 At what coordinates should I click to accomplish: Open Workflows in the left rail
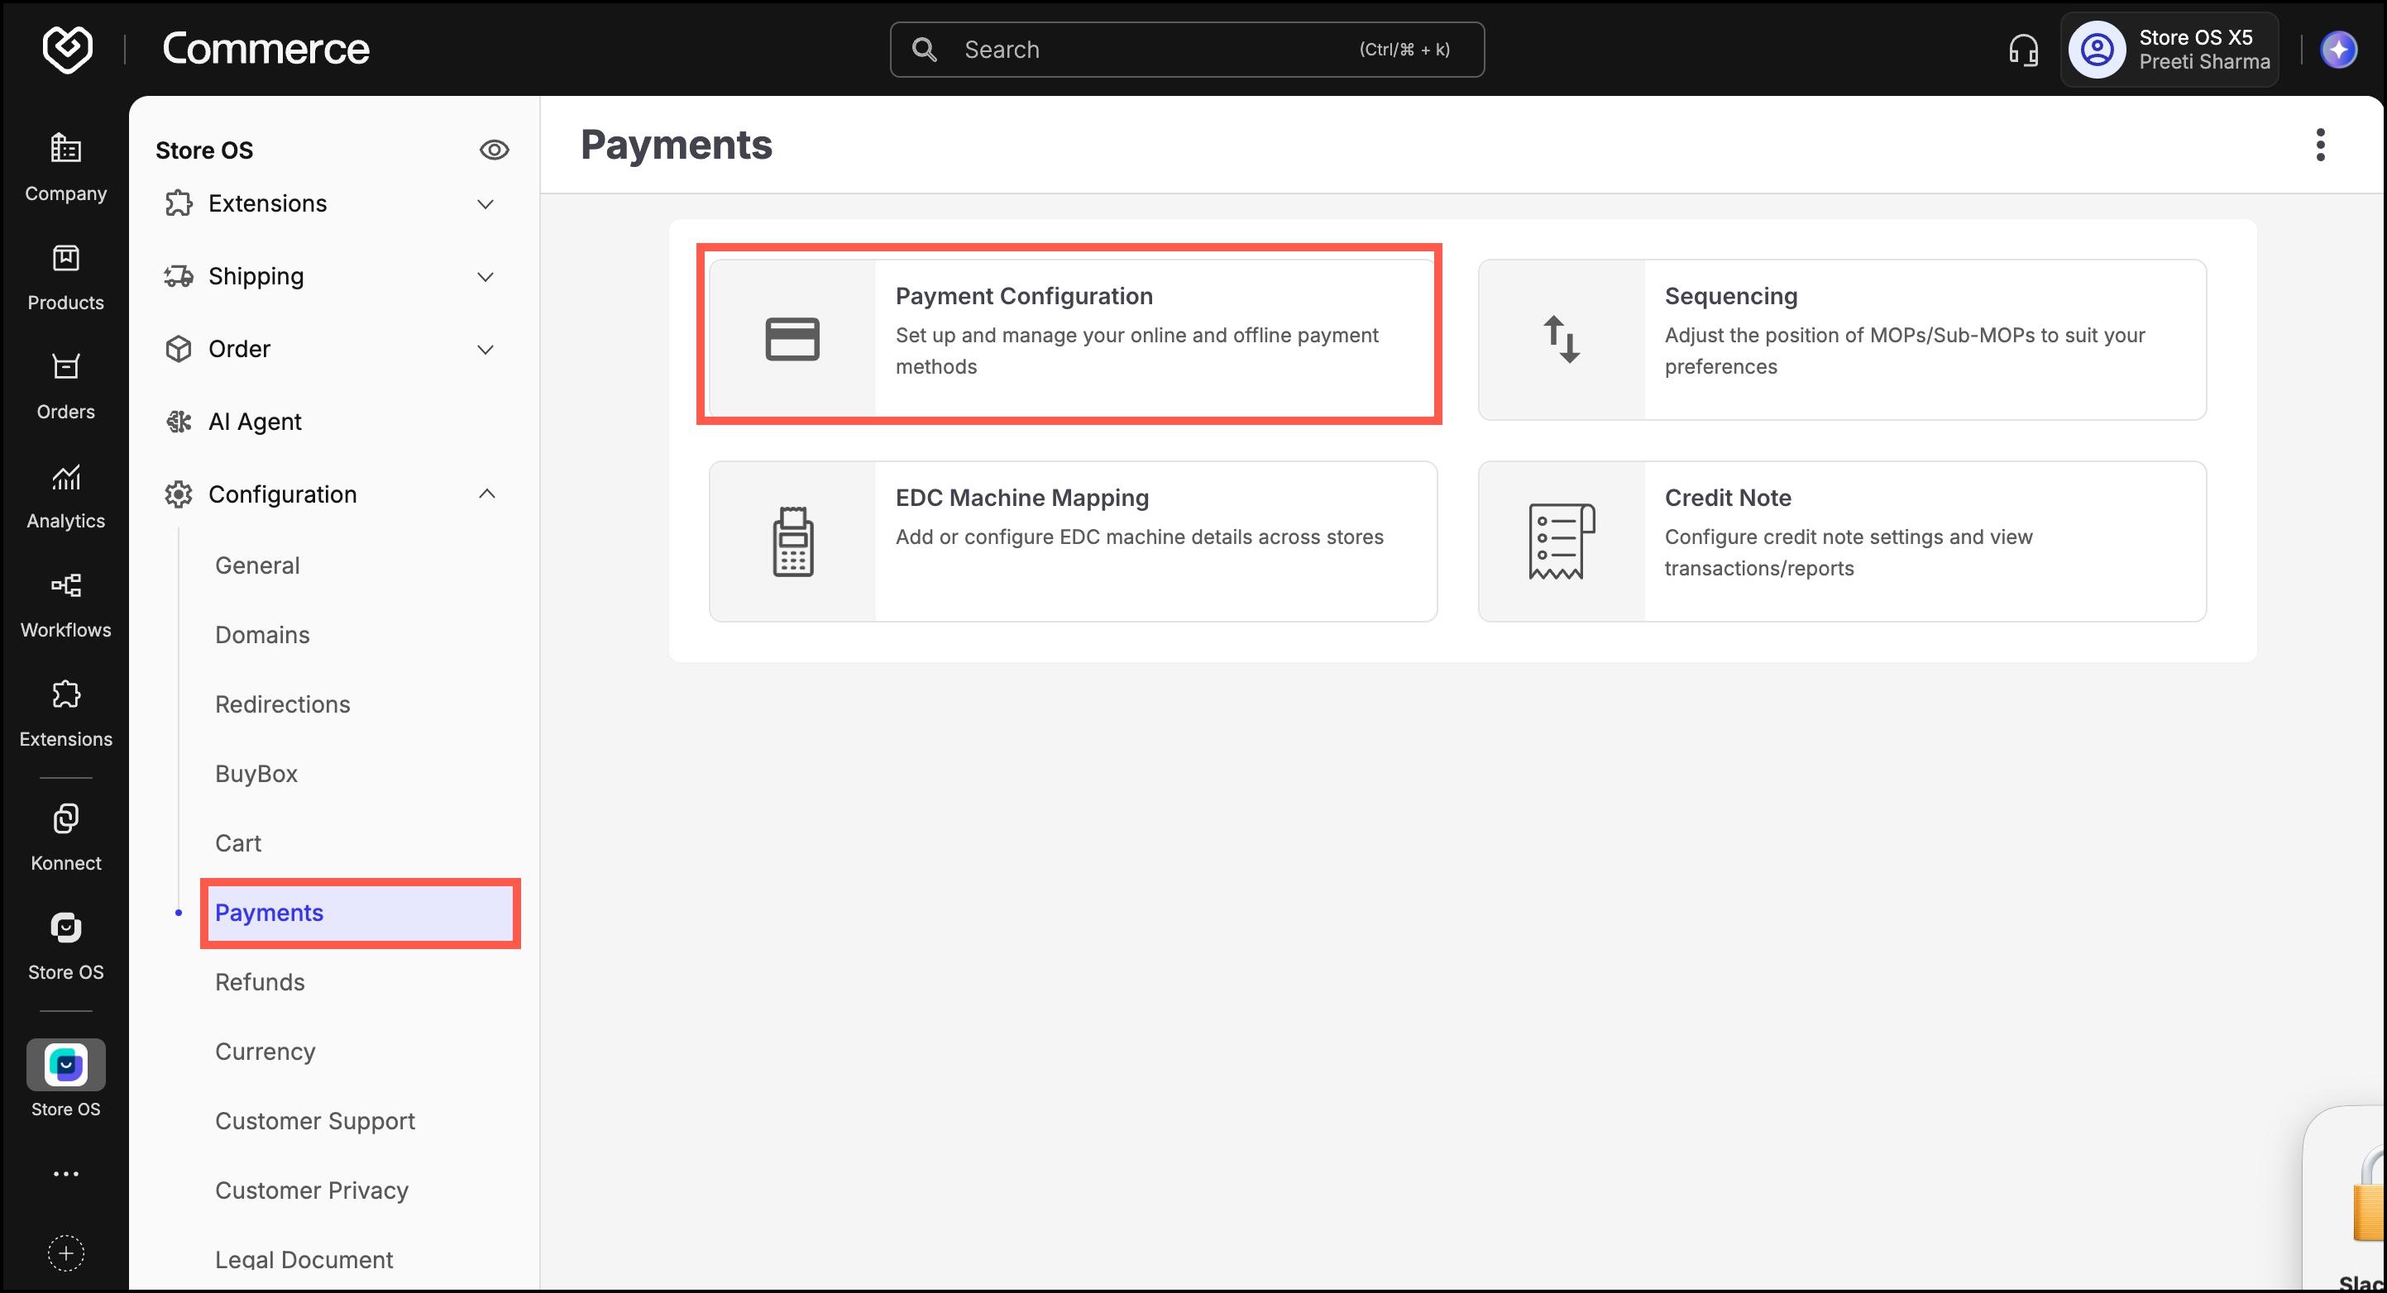tap(66, 605)
